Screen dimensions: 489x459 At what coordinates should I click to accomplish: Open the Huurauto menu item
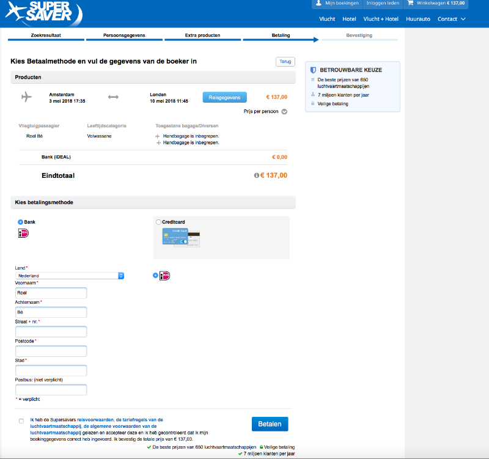click(x=419, y=19)
